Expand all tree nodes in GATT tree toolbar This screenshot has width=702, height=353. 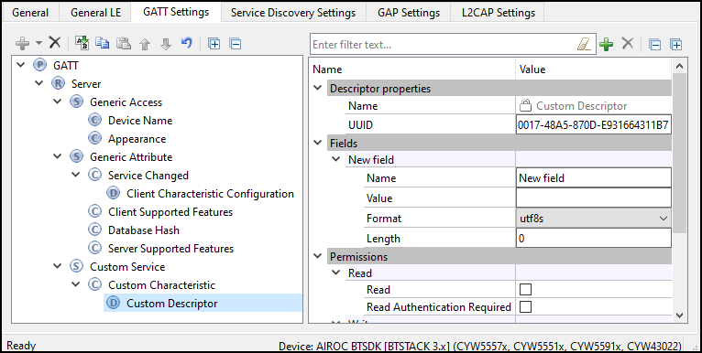click(x=214, y=44)
